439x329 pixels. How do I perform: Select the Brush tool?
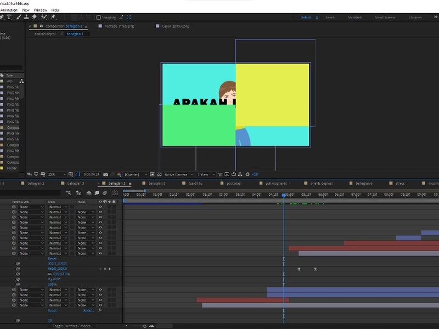click(x=18, y=17)
